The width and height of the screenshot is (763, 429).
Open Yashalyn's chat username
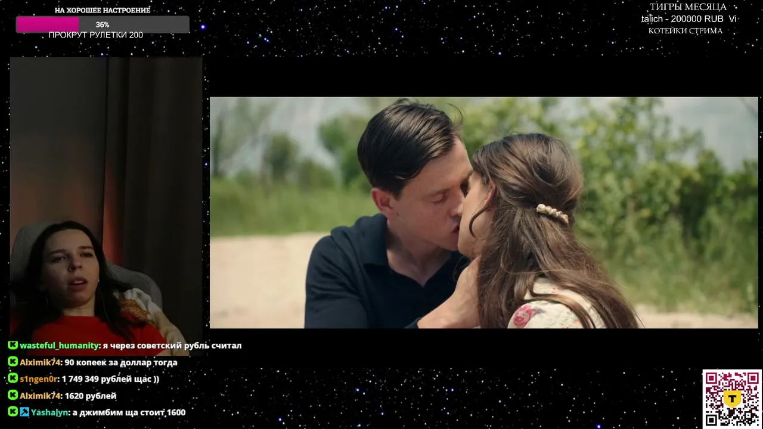(x=49, y=412)
